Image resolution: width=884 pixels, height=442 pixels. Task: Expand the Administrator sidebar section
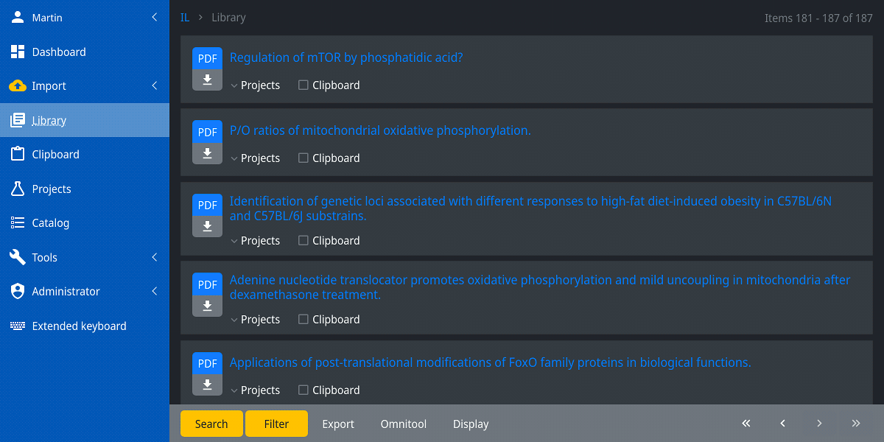pyautogui.click(x=154, y=292)
